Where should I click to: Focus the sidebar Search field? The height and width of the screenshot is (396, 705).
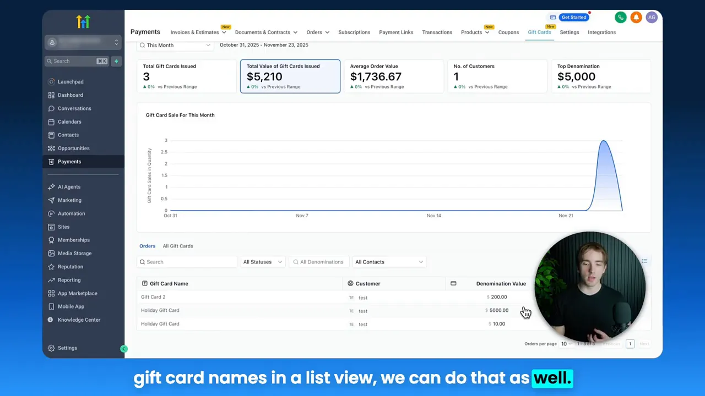coord(77,61)
